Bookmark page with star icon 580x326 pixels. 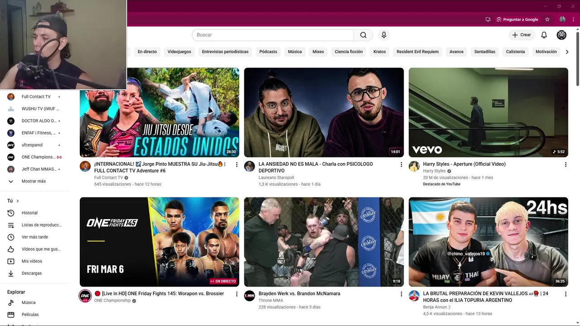547,19
